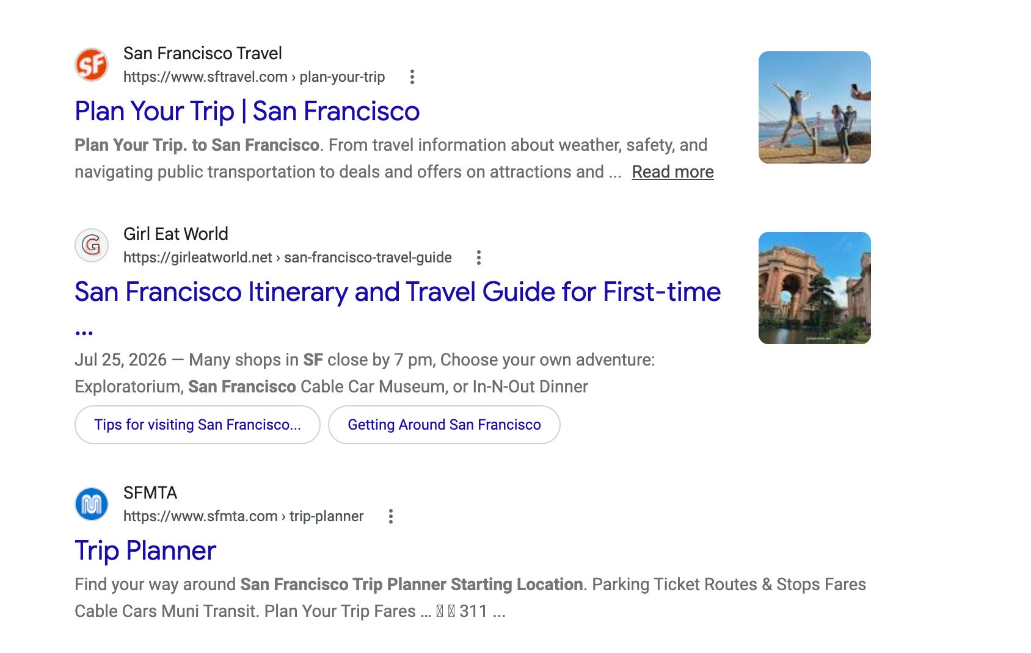The height and width of the screenshot is (653, 1031).
Task: Click the San Francisco Travel SF favicon
Action: (x=92, y=65)
